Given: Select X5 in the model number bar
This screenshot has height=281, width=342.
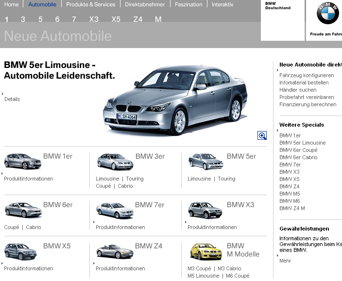Looking at the screenshot, I should coord(116,19).
